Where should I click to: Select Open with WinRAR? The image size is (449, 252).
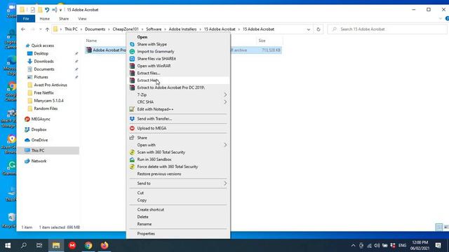178,66
